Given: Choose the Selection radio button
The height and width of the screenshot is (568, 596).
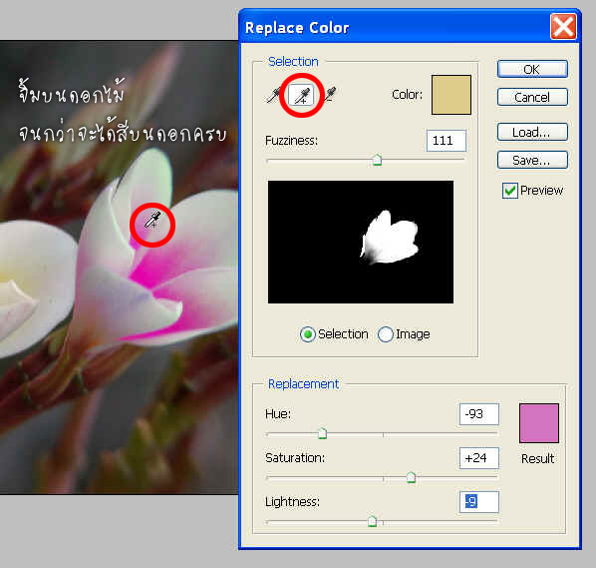Looking at the screenshot, I should coord(308,334).
